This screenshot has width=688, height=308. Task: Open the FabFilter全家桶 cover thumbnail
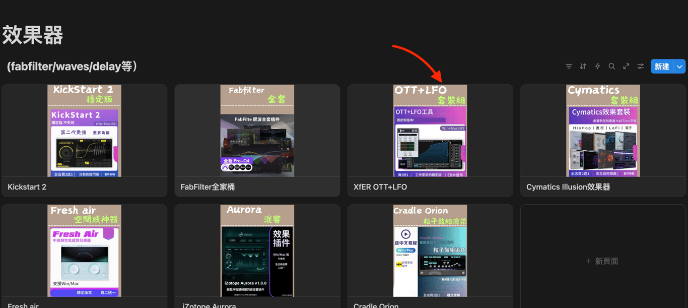(257, 131)
